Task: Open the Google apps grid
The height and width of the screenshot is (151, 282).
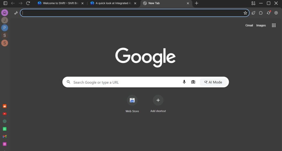Action: pos(274,25)
